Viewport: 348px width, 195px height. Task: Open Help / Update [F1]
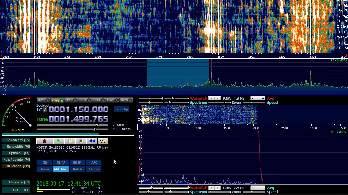pos(17,160)
